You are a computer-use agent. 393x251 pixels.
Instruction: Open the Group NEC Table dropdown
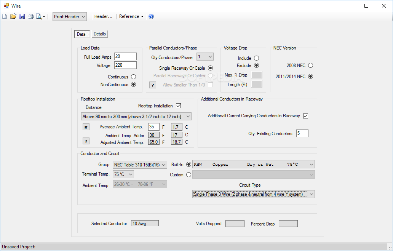(x=140, y=165)
